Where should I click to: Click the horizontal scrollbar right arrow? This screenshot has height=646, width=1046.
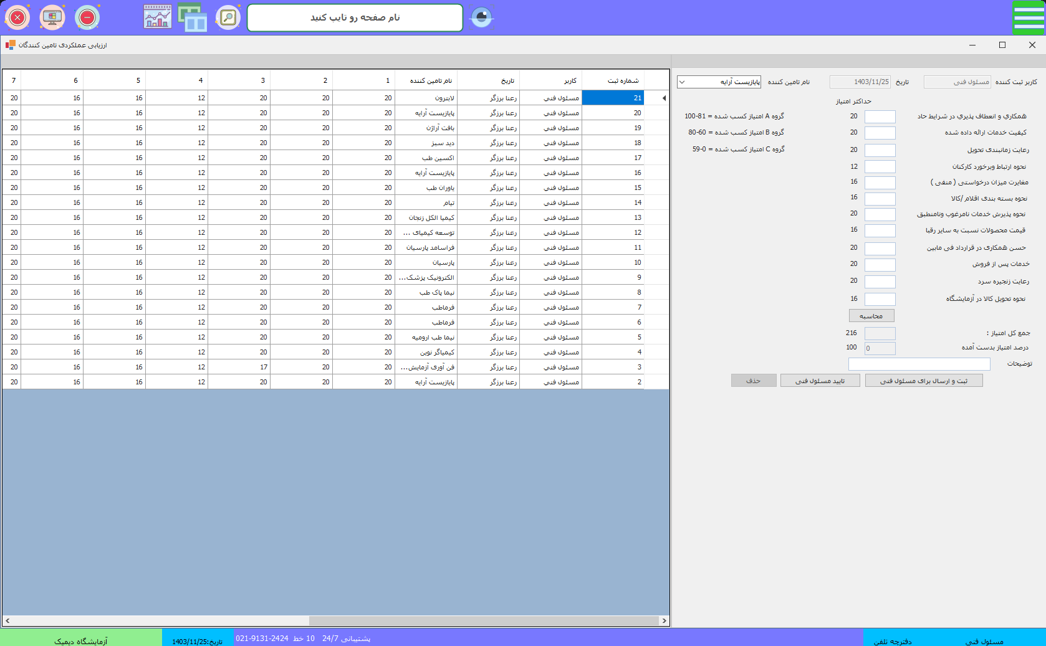coord(665,620)
